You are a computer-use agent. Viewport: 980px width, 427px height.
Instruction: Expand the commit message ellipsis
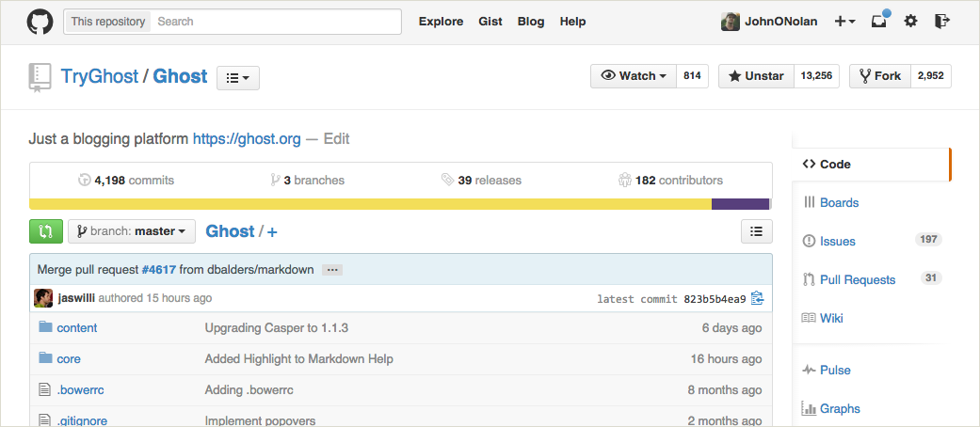tap(332, 270)
